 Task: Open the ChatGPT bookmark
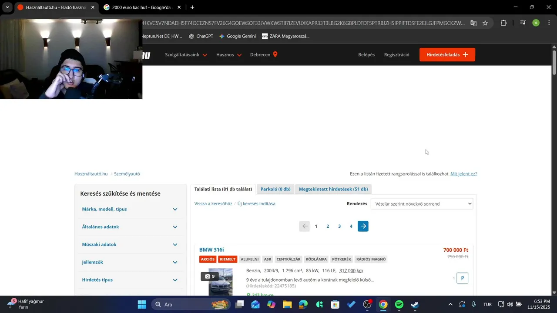coord(201,36)
